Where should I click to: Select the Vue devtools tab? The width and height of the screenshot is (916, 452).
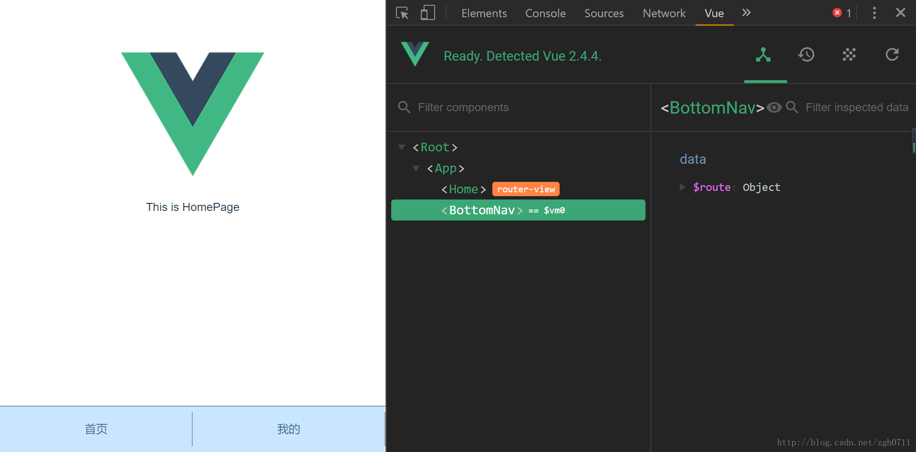click(714, 13)
